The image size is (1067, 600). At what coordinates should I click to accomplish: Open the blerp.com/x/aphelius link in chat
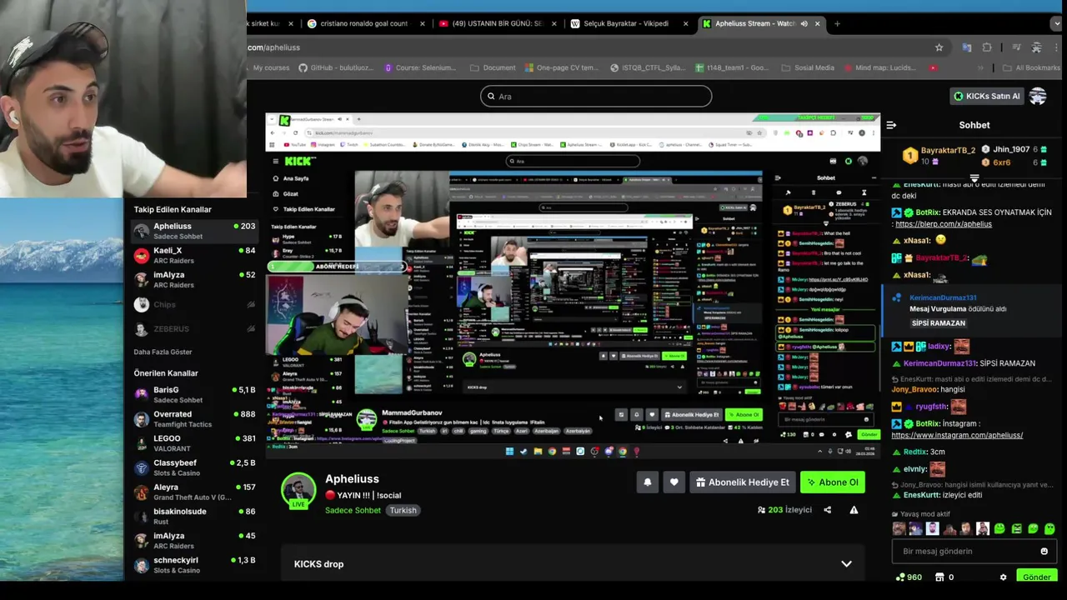943,224
